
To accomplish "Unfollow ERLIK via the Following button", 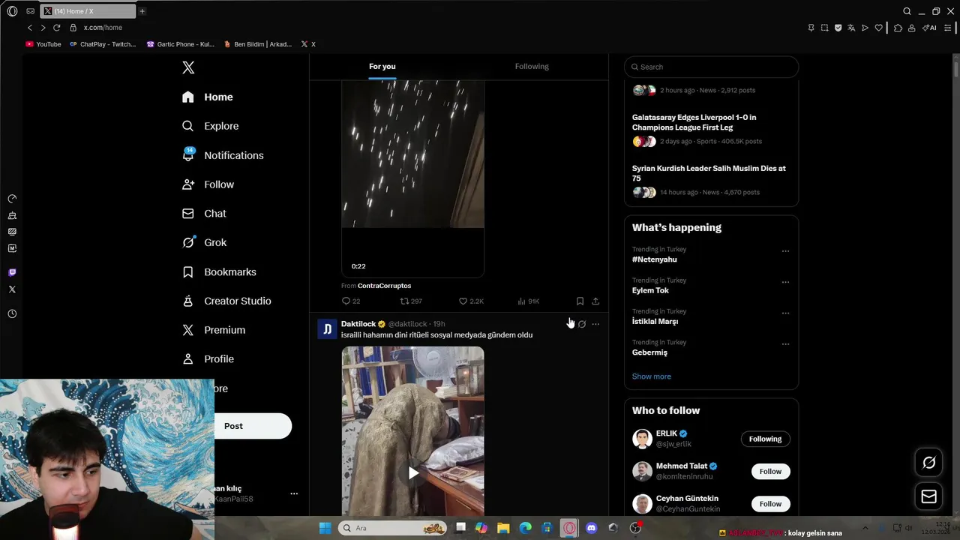I will point(765,439).
